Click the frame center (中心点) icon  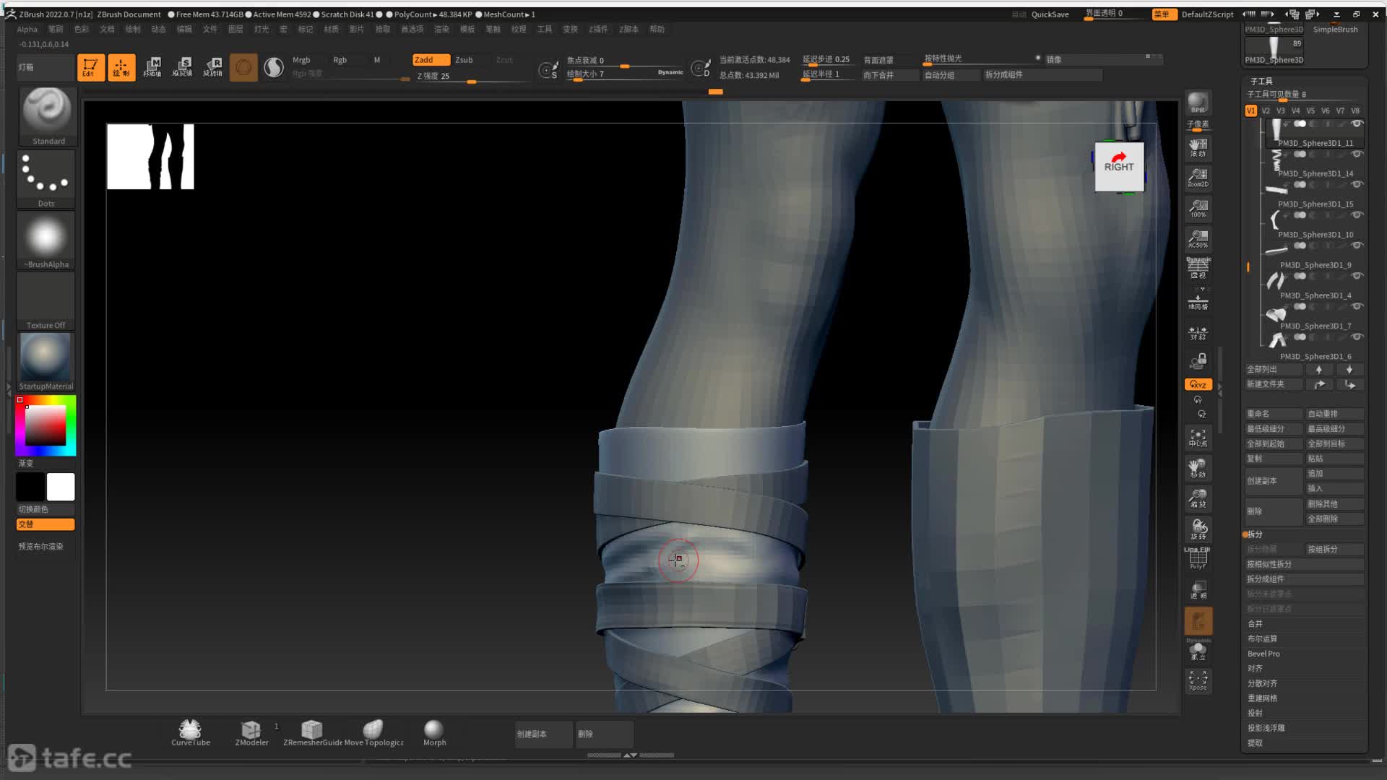(1198, 437)
